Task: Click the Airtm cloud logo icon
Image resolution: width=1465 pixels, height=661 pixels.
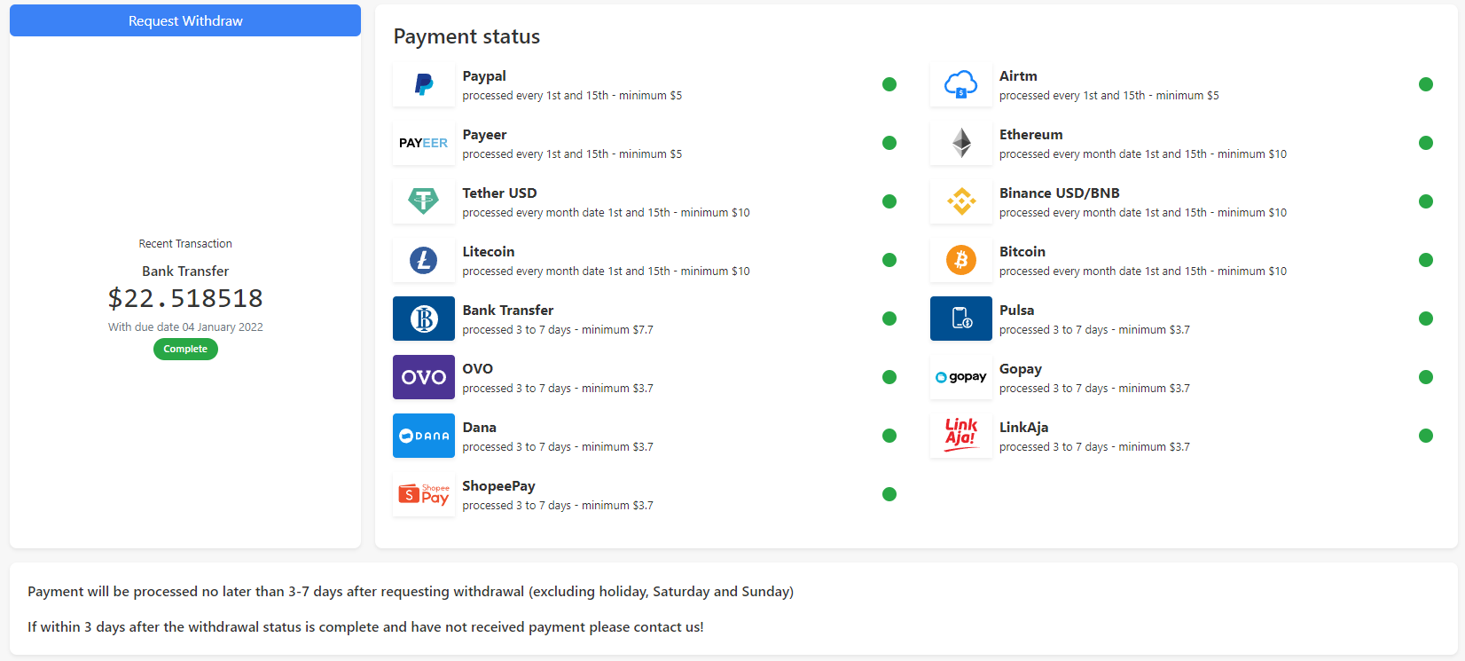Action: 961,84
